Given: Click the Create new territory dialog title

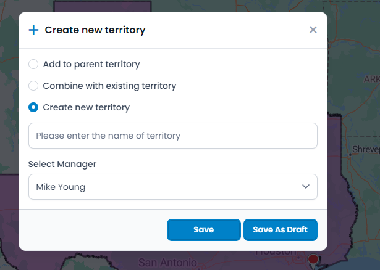Looking at the screenshot, I should [95, 30].
